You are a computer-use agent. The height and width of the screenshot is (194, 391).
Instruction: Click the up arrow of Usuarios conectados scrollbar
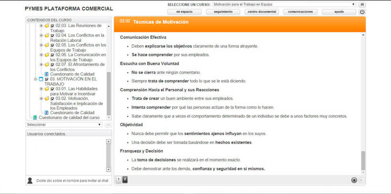108,142
